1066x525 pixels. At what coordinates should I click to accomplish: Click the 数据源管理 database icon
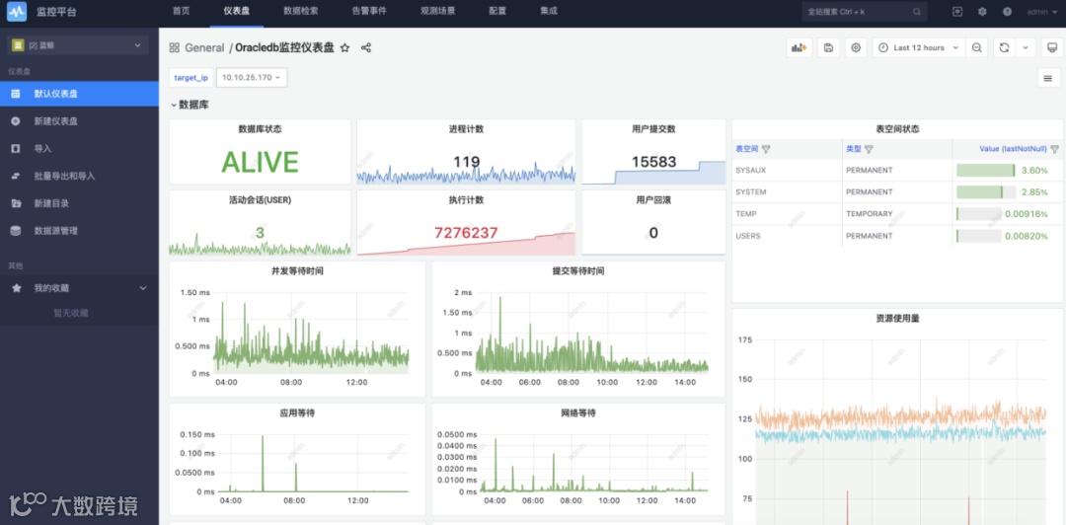pyautogui.click(x=16, y=231)
